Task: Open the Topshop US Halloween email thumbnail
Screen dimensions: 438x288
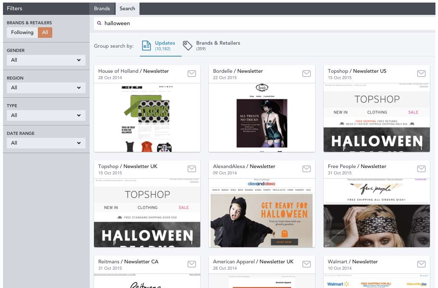Action: (377, 117)
